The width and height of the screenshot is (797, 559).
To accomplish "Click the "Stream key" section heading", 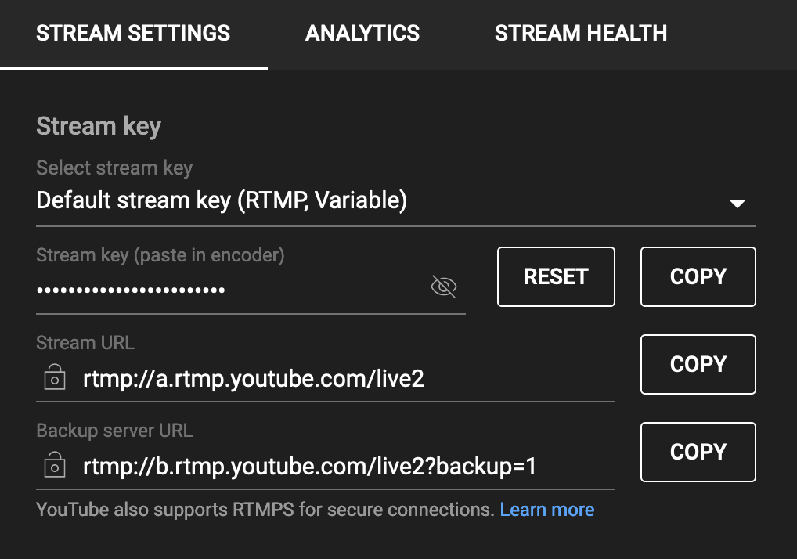I will (99, 127).
